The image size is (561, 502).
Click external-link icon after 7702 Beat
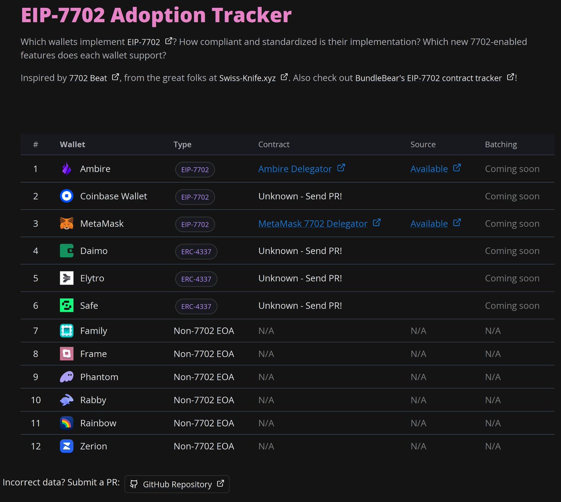pyautogui.click(x=115, y=77)
